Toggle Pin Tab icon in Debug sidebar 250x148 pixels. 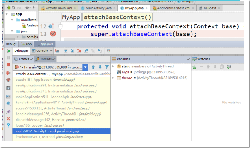8,112
